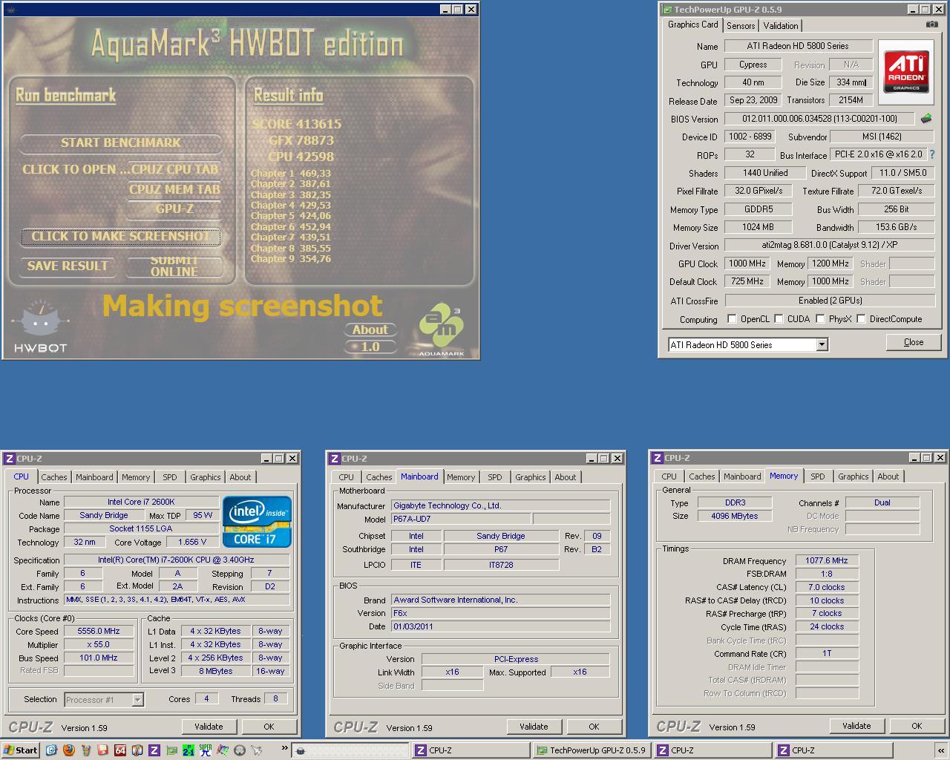
Task: Click the airplane quick launch icon
Action: pyautogui.click(x=257, y=750)
